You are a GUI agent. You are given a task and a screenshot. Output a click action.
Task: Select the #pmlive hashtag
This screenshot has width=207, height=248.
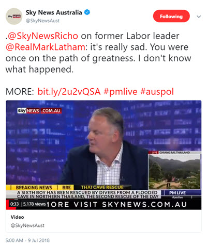click(121, 91)
